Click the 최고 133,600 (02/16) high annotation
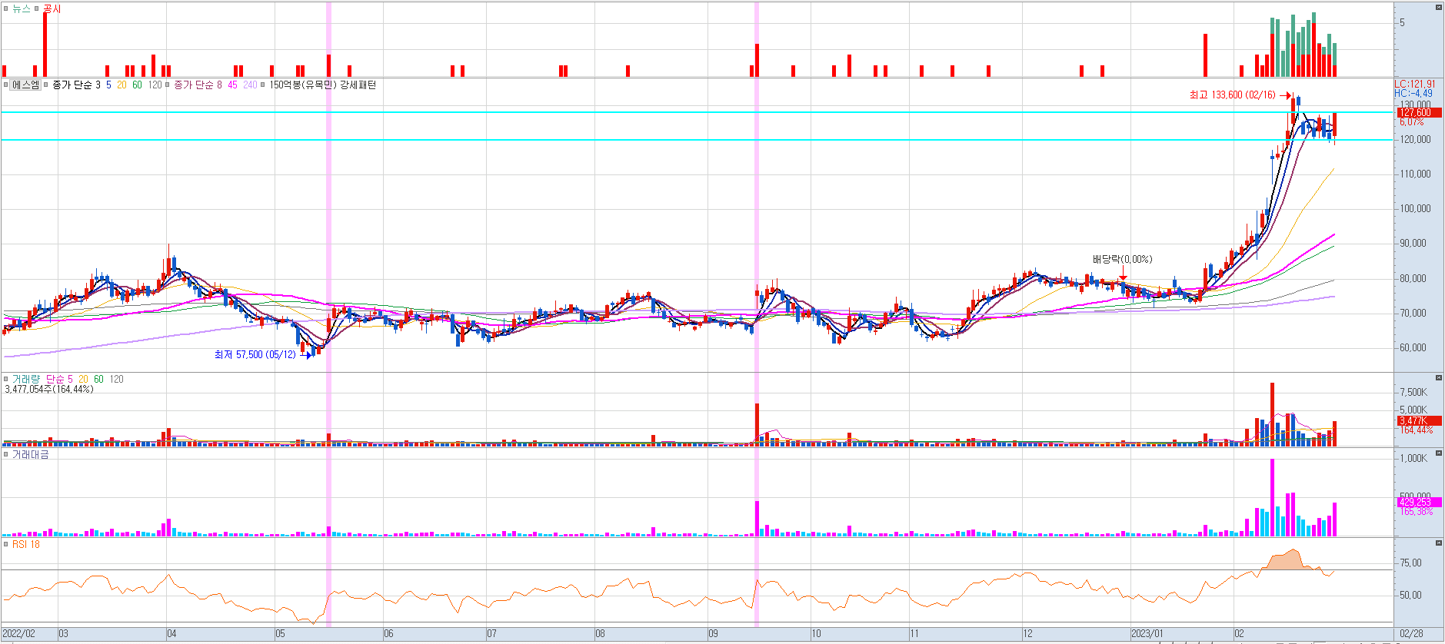The image size is (1445, 644). 1232,95
